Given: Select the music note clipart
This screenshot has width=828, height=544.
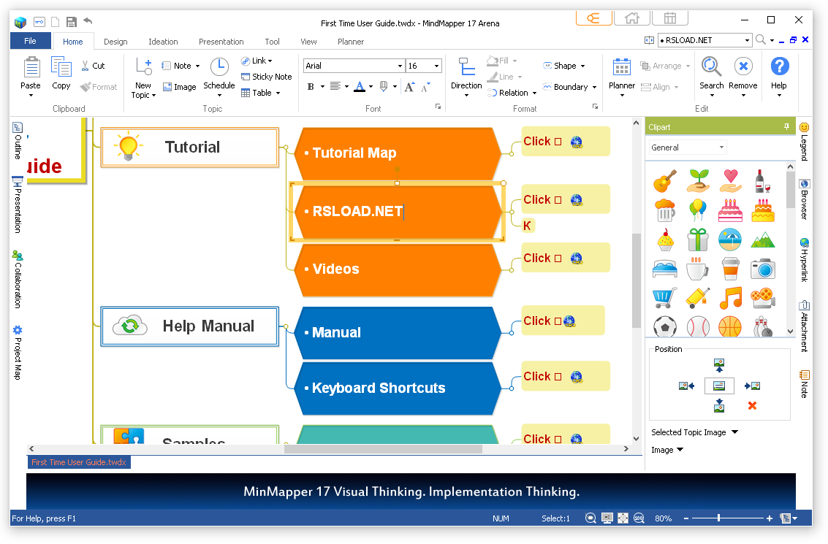Looking at the screenshot, I should [730, 298].
